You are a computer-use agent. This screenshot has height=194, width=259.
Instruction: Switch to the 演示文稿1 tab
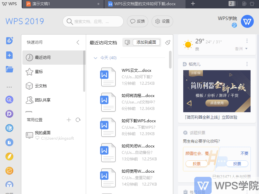[x=63, y=4]
